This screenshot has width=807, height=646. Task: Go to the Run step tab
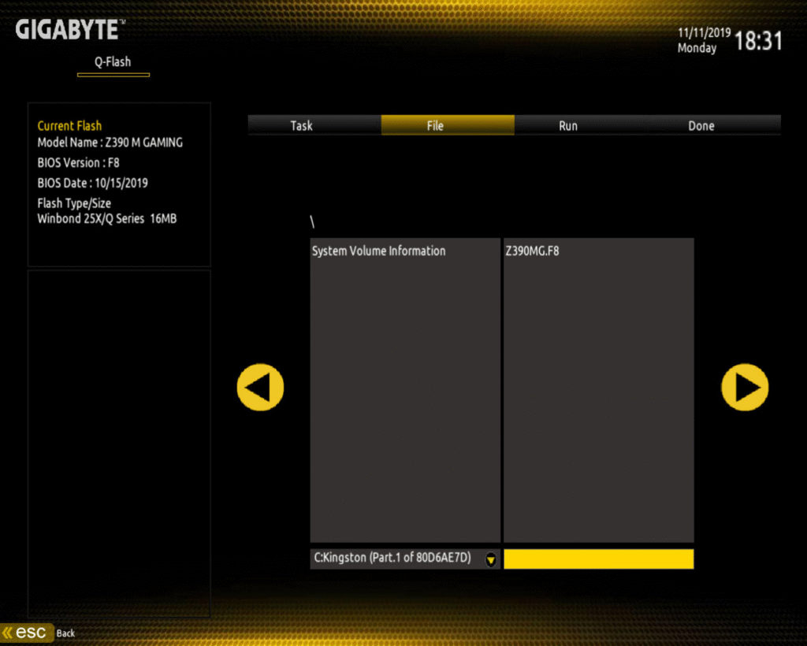[x=567, y=125]
